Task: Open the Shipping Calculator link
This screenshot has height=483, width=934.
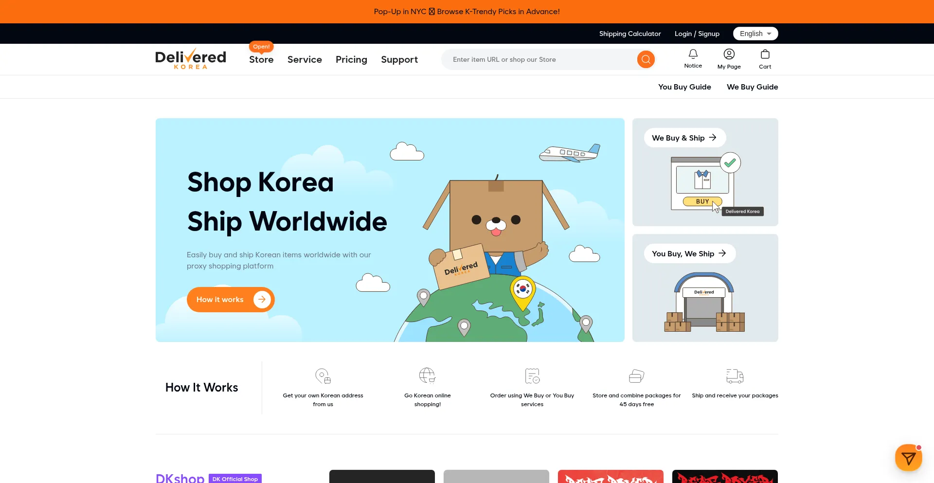Action: [x=630, y=34]
